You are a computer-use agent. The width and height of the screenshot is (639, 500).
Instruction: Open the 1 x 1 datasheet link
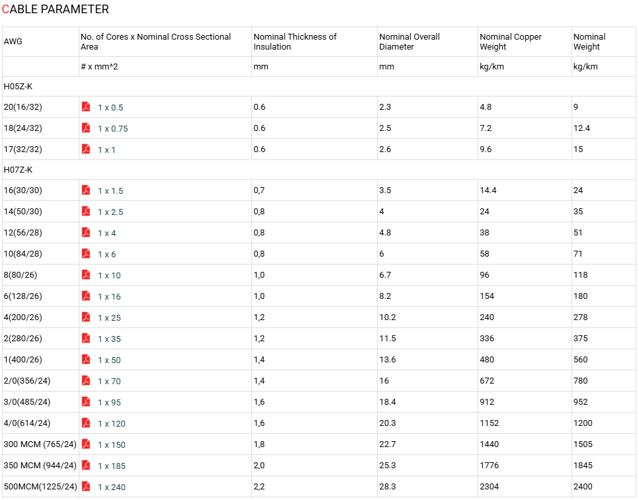pyautogui.click(x=106, y=150)
